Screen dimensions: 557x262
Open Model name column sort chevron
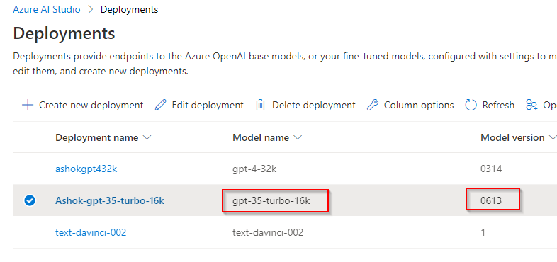click(298, 138)
